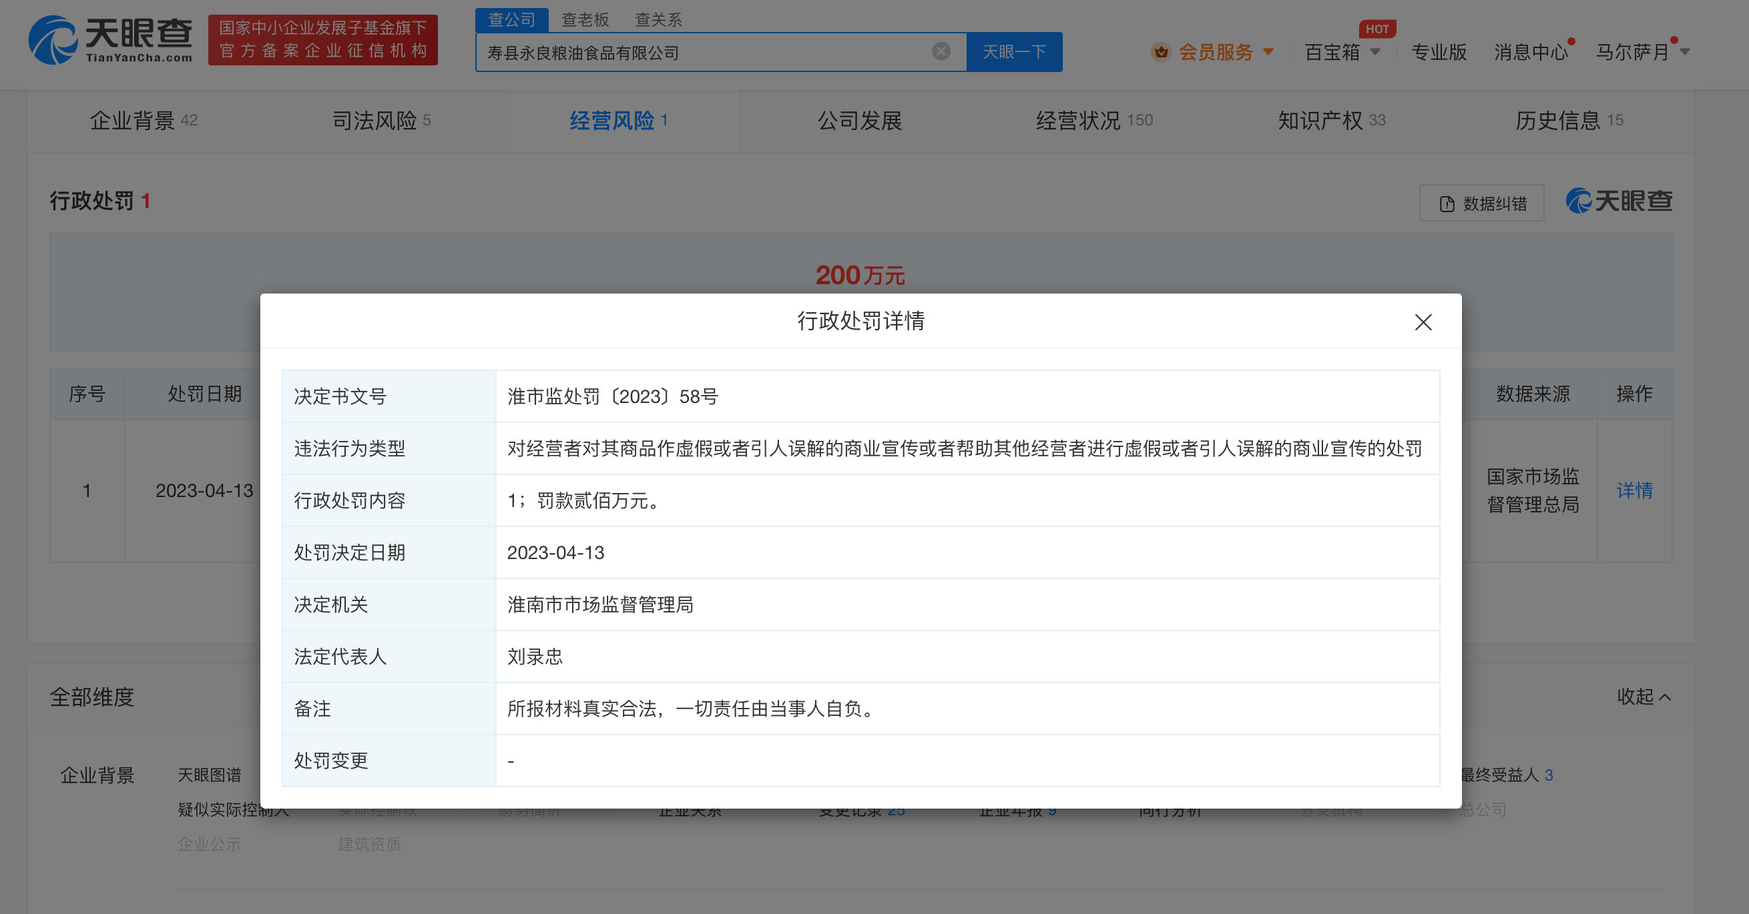Open the 历史信息 tab
1749x914 pixels.
(1569, 121)
